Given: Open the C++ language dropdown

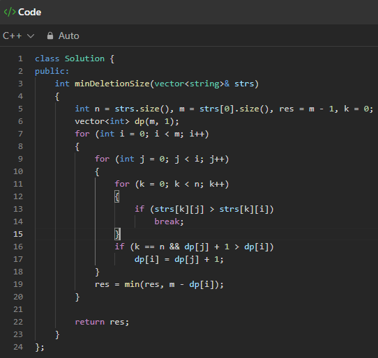Looking at the screenshot, I should 18,36.
